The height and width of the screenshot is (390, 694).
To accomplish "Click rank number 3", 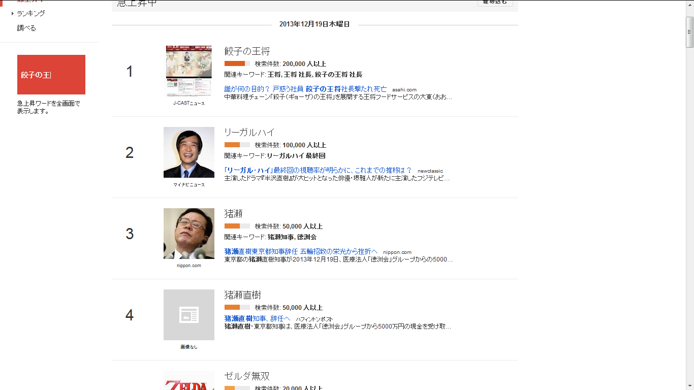I will click(130, 234).
